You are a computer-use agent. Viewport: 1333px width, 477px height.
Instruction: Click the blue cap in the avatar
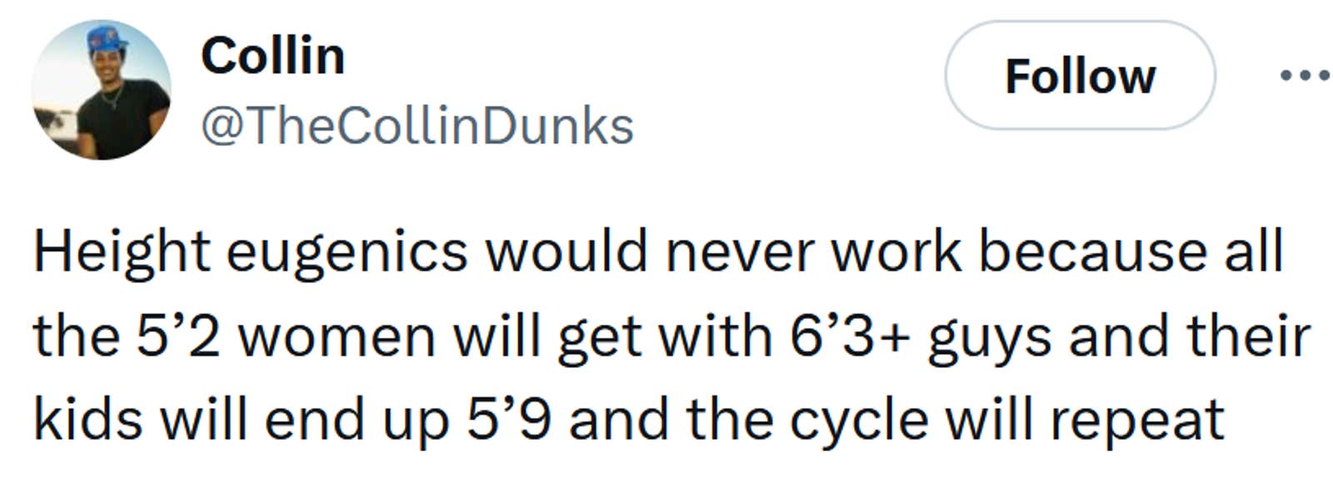point(107,37)
